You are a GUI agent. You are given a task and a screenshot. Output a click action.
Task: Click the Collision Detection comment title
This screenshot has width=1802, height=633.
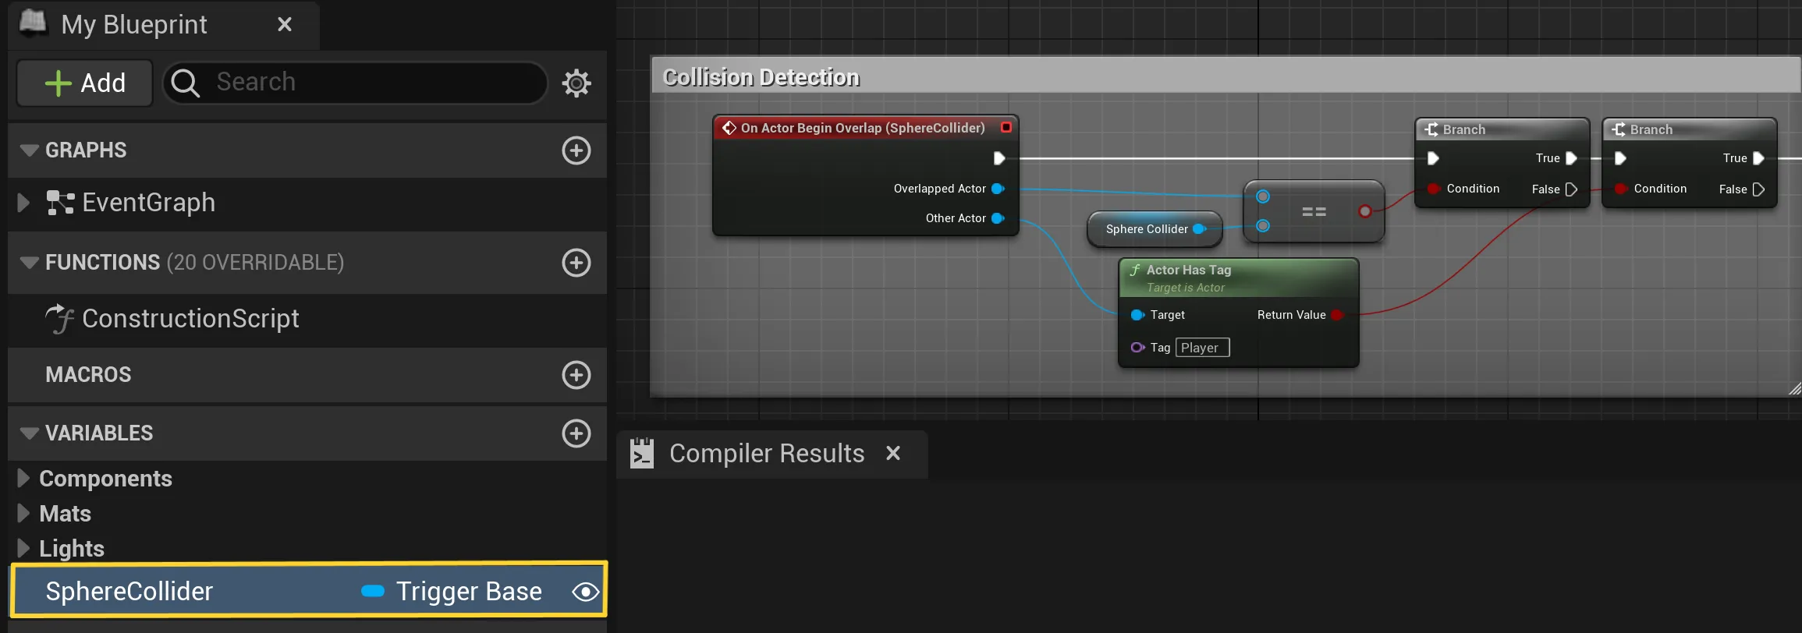pos(761,77)
